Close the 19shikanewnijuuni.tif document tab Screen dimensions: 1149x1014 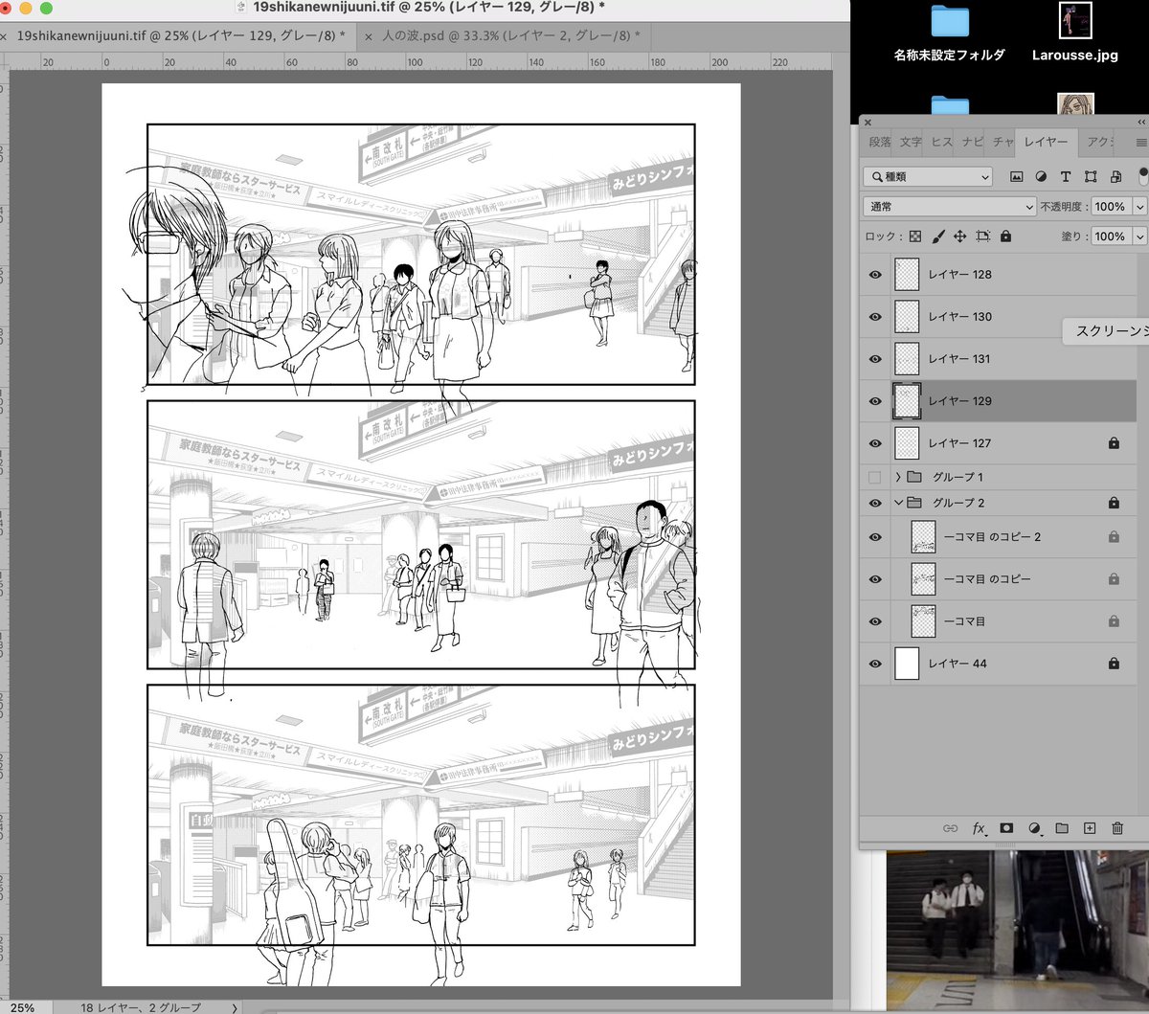pos(5,36)
